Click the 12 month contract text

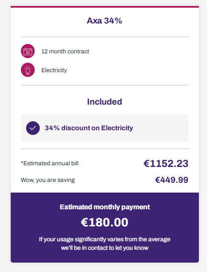click(65, 51)
